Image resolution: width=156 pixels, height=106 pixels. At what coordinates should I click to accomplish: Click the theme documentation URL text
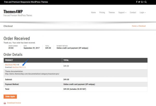pos(32,74)
